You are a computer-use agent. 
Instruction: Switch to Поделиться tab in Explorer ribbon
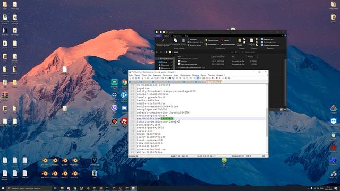[177, 36]
